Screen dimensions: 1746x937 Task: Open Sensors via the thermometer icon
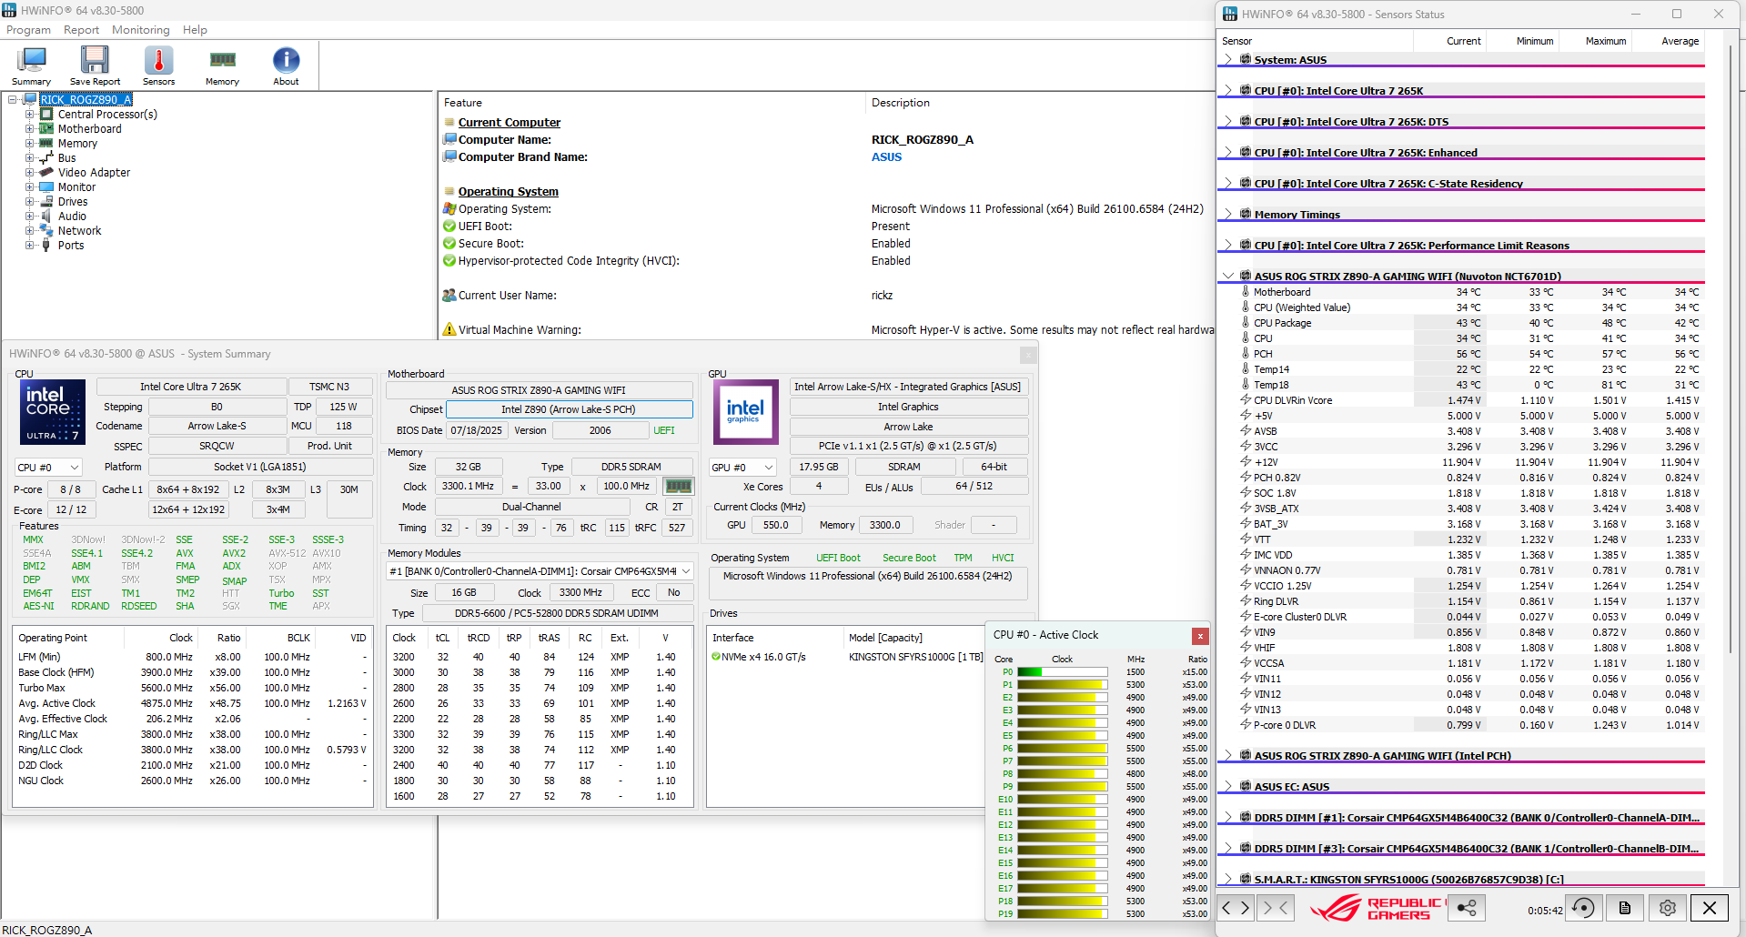pyautogui.click(x=158, y=65)
